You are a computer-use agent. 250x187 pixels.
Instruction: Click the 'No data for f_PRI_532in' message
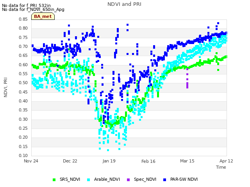pyautogui.click(x=26, y=6)
